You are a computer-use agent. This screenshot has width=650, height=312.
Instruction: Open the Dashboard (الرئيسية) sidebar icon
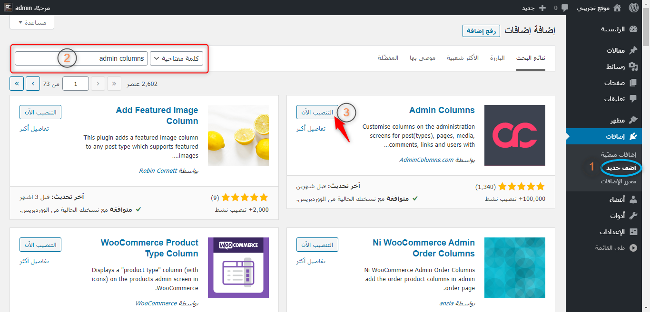[x=633, y=29]
